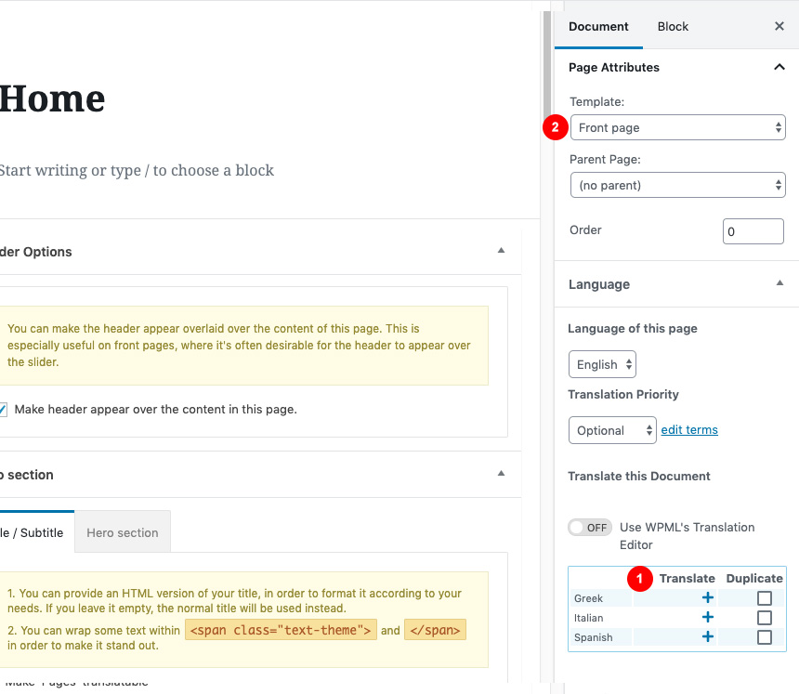This screenshot has width=799, height=694.
Task: Collapse the Language panel
Action: (779, 283)
